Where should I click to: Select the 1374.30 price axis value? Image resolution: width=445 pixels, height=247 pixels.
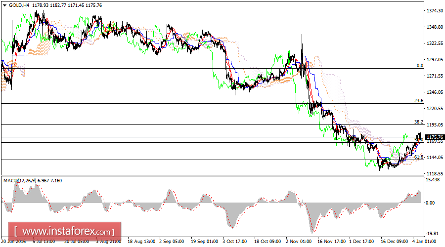435,11
